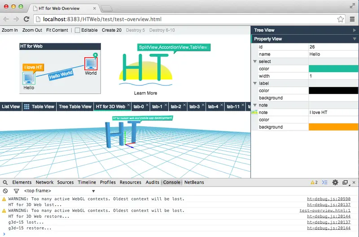Viewport: 359px width, 237px height.
Task: Collapse the label property group
Action: point(255,83)
